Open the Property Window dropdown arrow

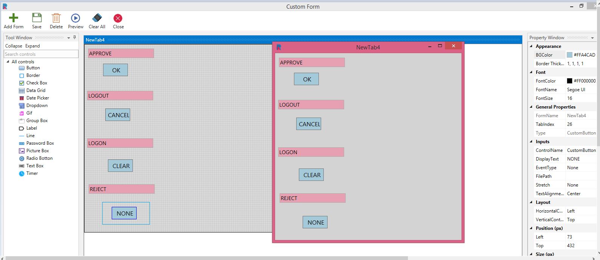[592, 38]
